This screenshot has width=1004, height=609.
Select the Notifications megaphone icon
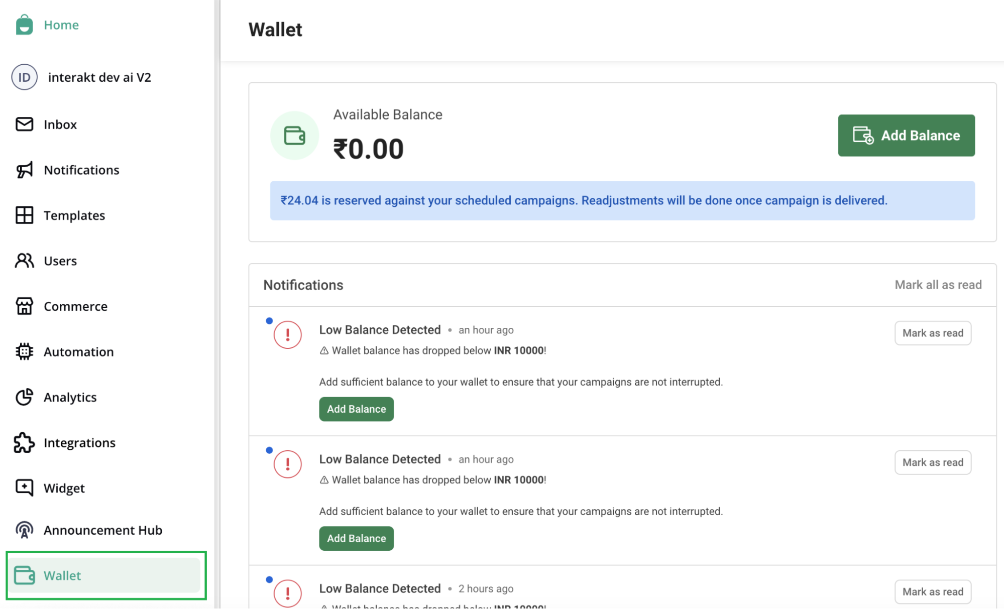click(24, 170)
